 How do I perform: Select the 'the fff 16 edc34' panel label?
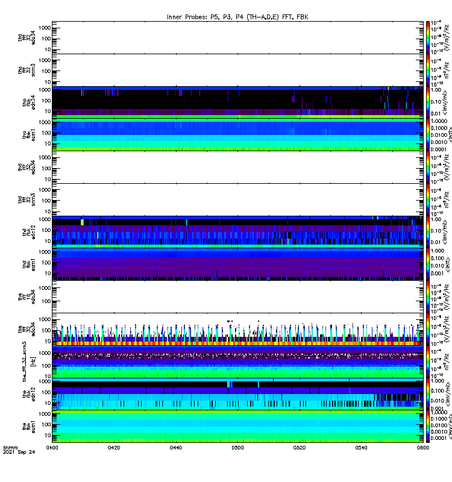click(x=27, y=297)
